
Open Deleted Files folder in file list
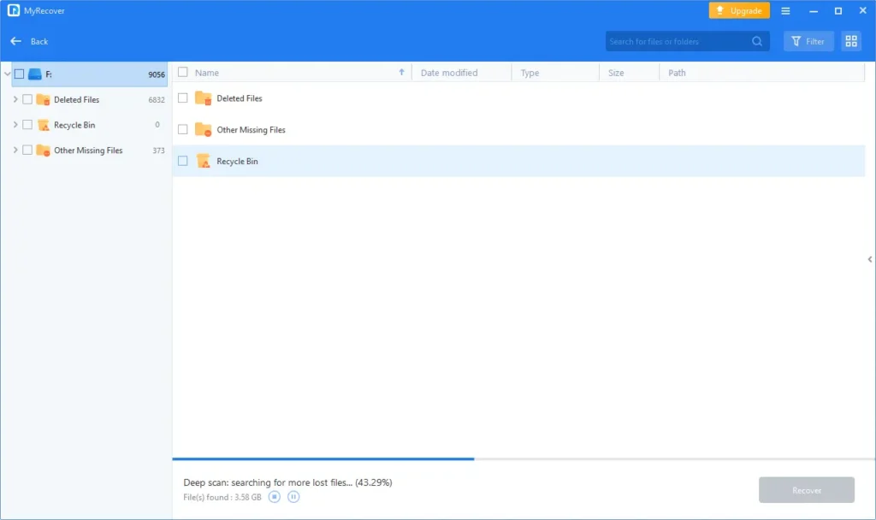[x=239, y=98]
